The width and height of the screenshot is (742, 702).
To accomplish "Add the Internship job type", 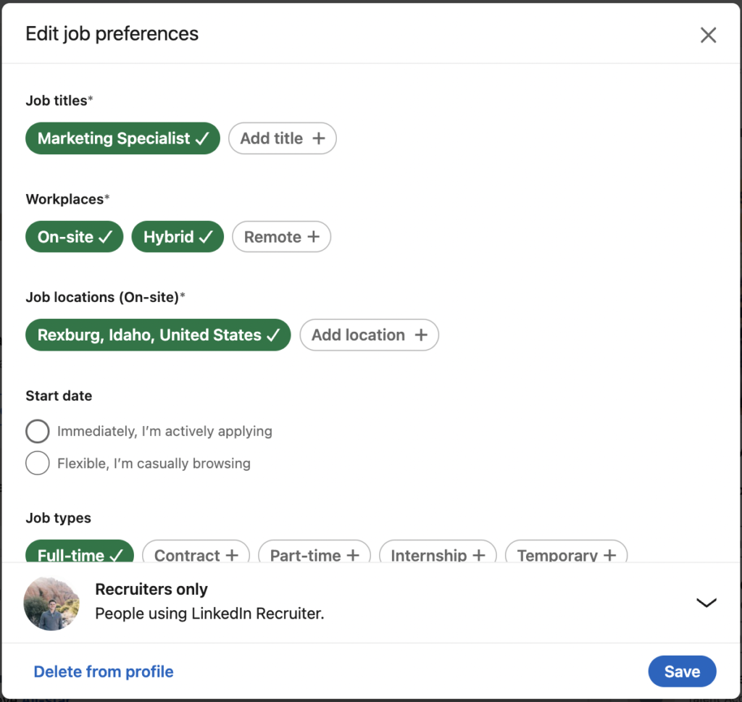I will coord(438,551).
